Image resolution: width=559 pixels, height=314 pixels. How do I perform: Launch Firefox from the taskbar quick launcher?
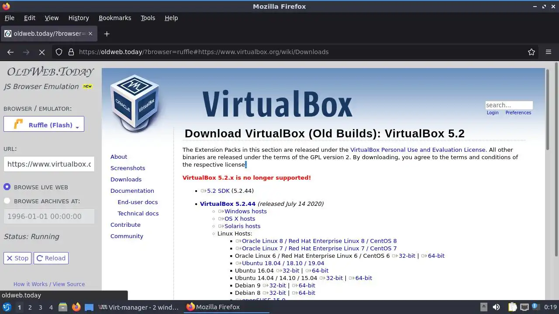(x=76, y=307)
